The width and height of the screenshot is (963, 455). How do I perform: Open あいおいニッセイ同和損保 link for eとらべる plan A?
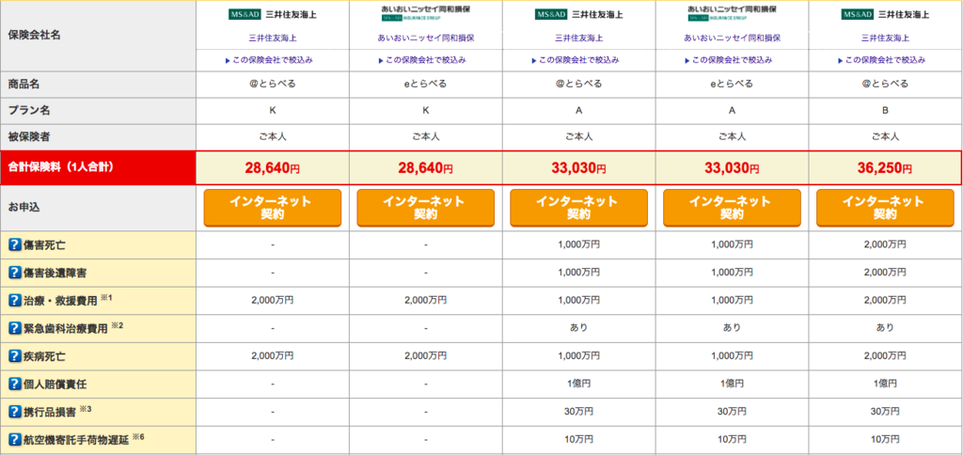coord(732,38)
